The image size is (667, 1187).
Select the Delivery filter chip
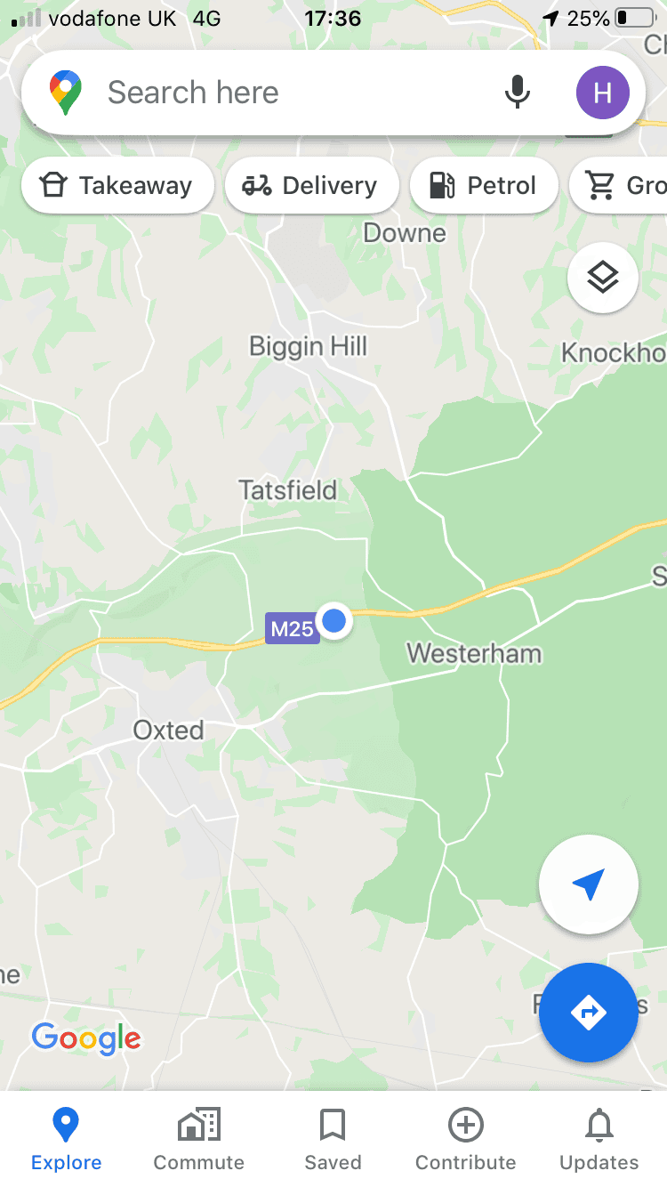point(311,185)
